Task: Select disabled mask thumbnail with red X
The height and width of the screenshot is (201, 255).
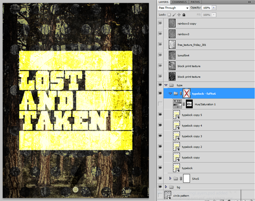Action: [187, 93]
